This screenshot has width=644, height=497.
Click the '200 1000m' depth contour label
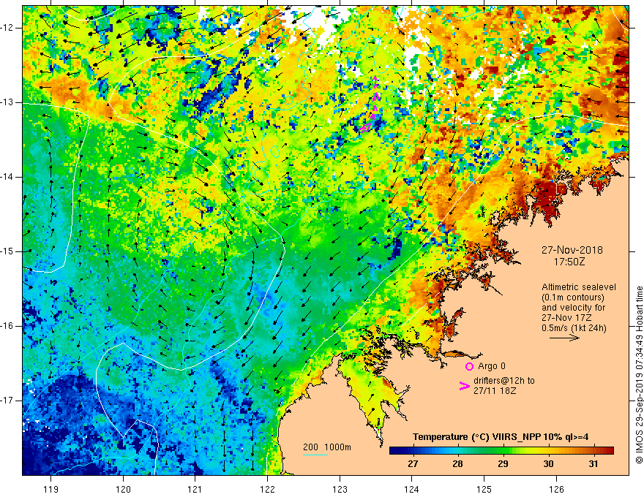(x=327, y=447)
